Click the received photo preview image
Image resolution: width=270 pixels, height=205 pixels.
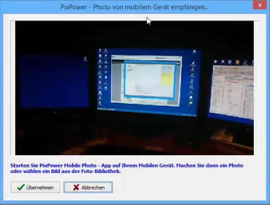tap(135, 88)
